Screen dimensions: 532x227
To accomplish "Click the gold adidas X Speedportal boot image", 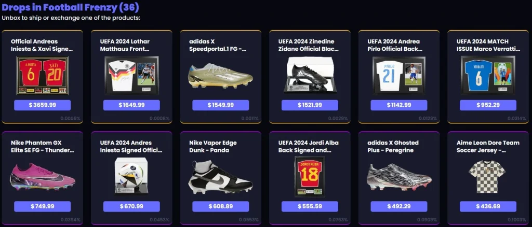I will point(220,76).
